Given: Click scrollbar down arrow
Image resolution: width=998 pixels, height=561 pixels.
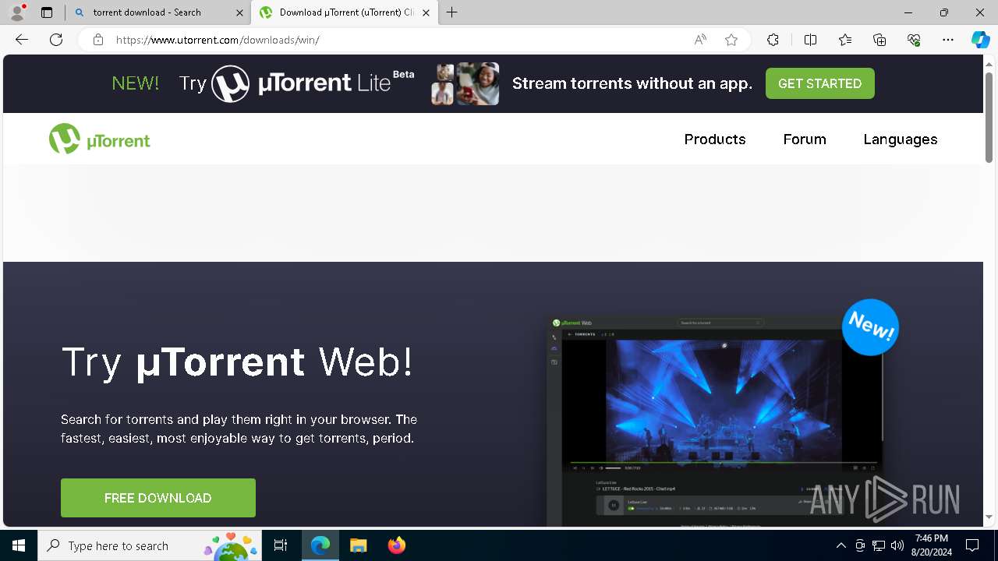Looking at the screenshot, I should tap(989, 517).
